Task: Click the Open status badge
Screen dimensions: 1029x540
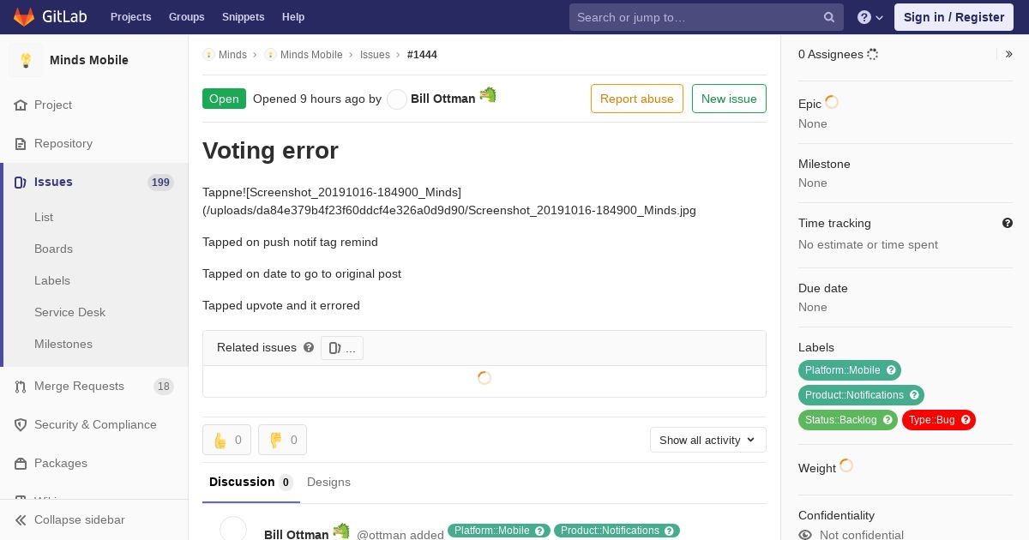Action: point(224,99)
